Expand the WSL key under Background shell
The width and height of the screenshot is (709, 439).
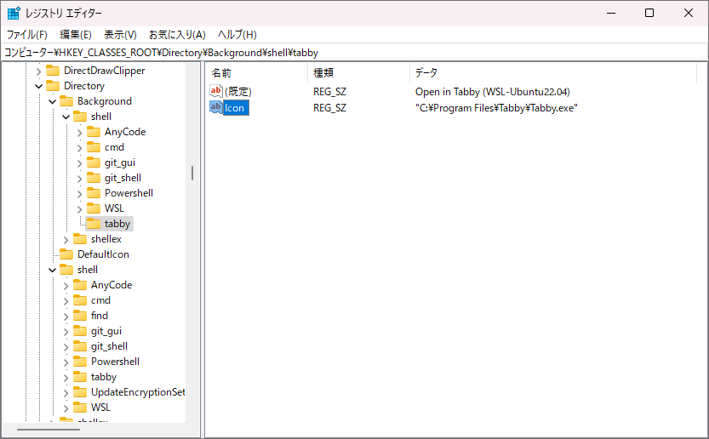tap(80, 209)
